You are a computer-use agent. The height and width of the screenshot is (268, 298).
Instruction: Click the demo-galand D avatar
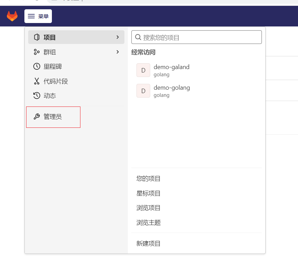click(143, 70)
